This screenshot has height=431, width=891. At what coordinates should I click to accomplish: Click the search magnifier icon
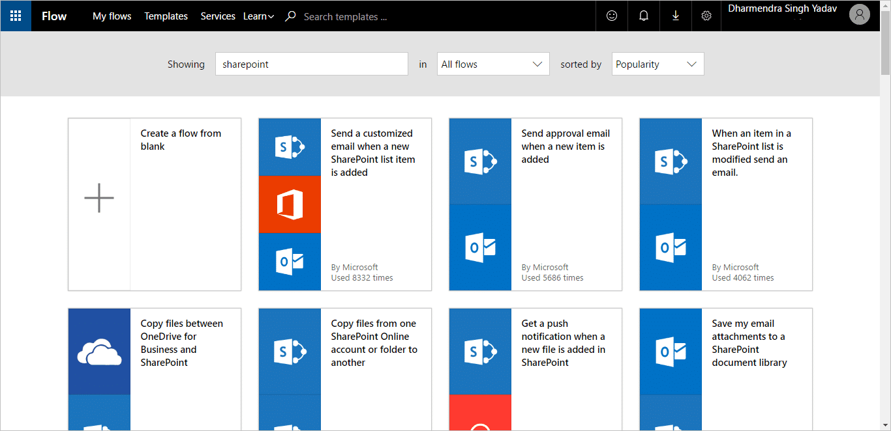291,16
